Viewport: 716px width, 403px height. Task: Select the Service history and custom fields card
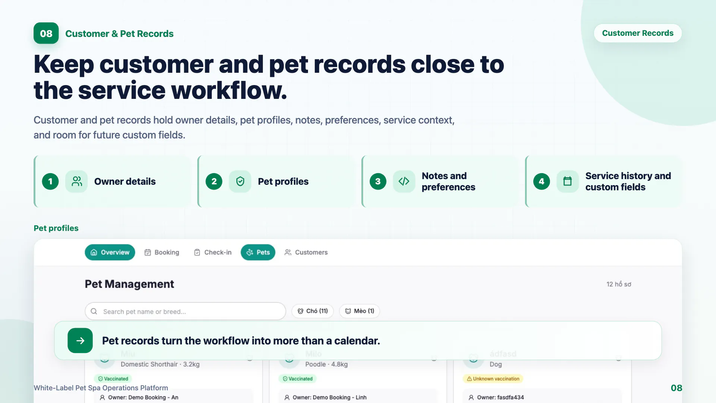click(x=603, y=181)
